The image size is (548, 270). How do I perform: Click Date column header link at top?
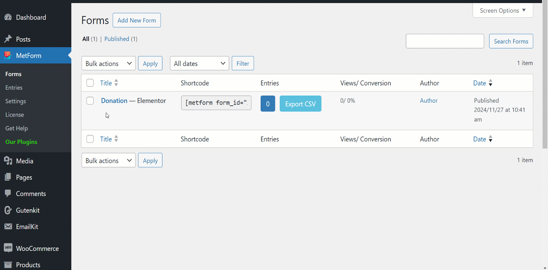coord(480,83)
